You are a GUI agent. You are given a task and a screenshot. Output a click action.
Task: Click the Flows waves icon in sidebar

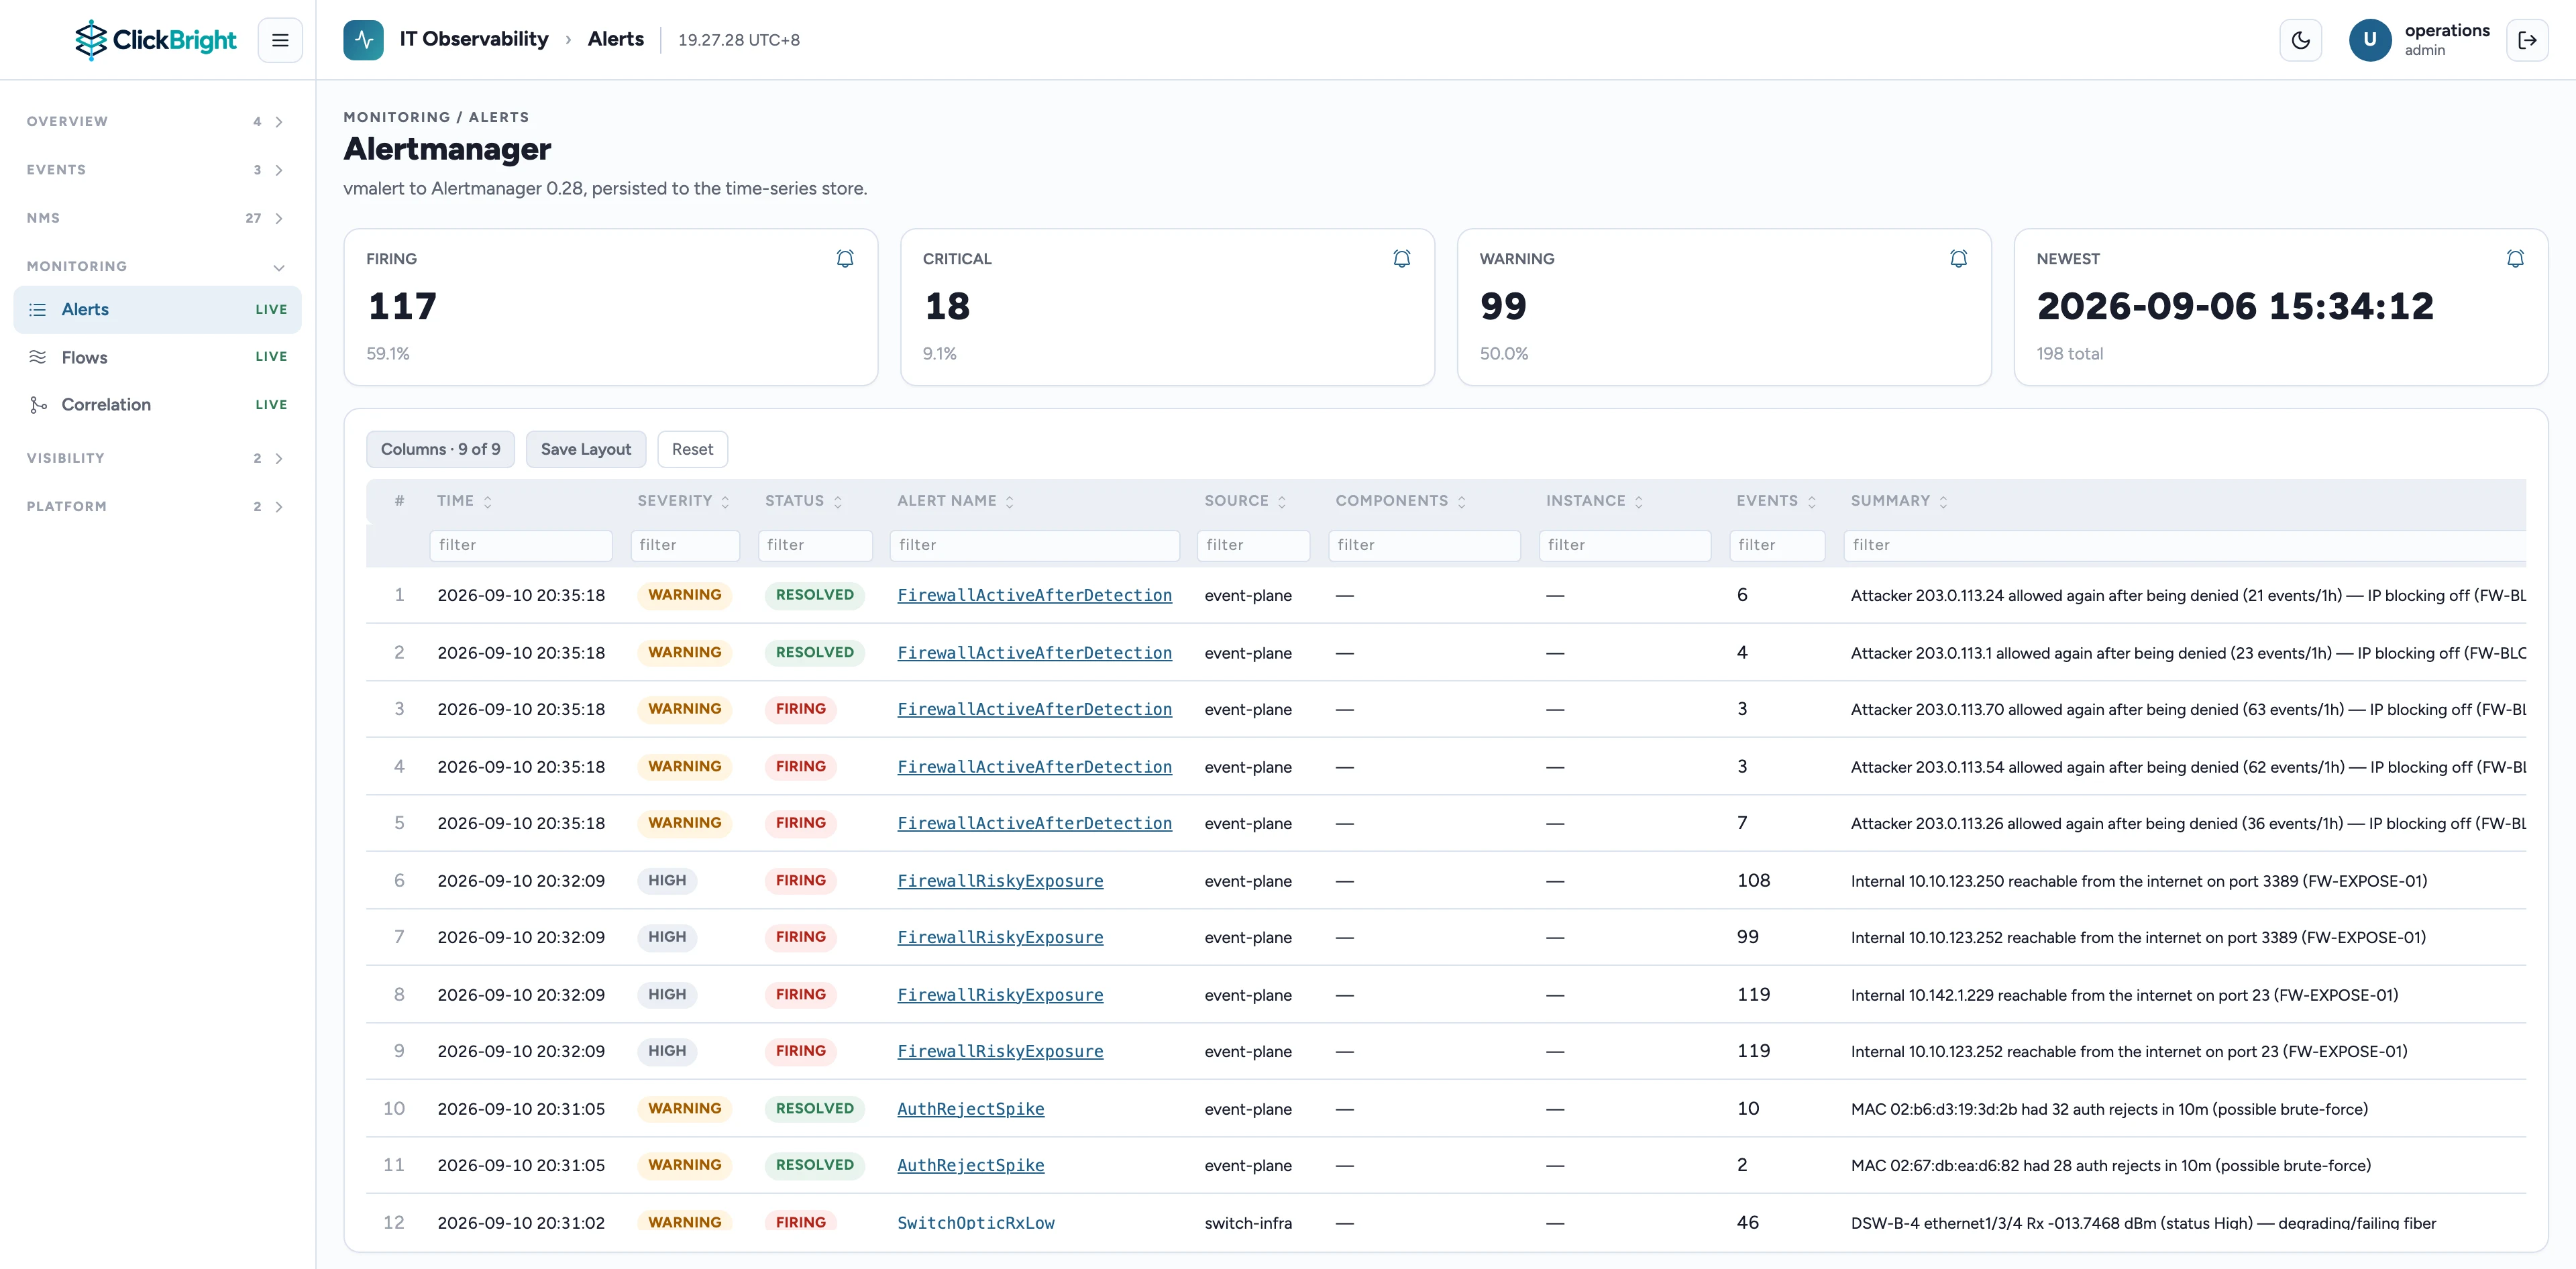38,357
